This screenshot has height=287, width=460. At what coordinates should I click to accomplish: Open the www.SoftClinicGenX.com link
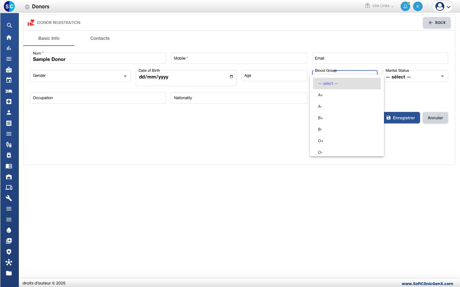point(427,283)
